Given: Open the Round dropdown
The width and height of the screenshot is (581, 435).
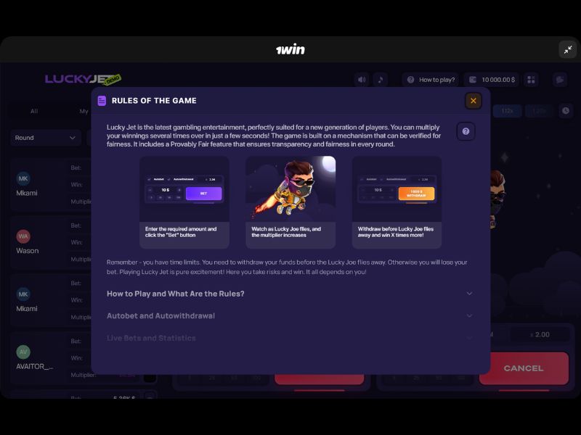Looking at the screenshot, I should pyautogui.click(x=46, y=138).
